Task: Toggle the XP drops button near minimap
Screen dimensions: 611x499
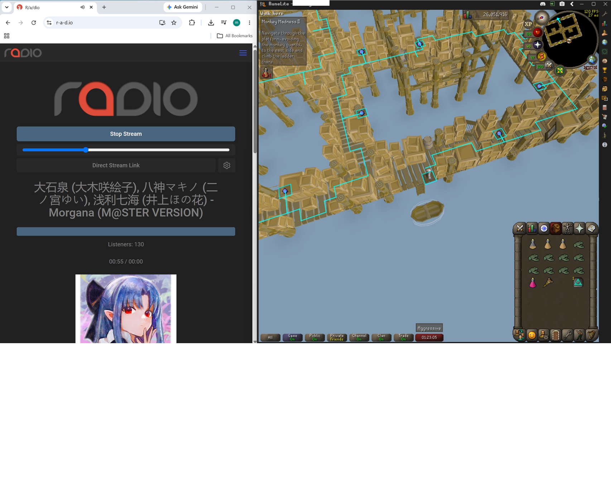Action: pyautogui.click(x=528, y=24)
